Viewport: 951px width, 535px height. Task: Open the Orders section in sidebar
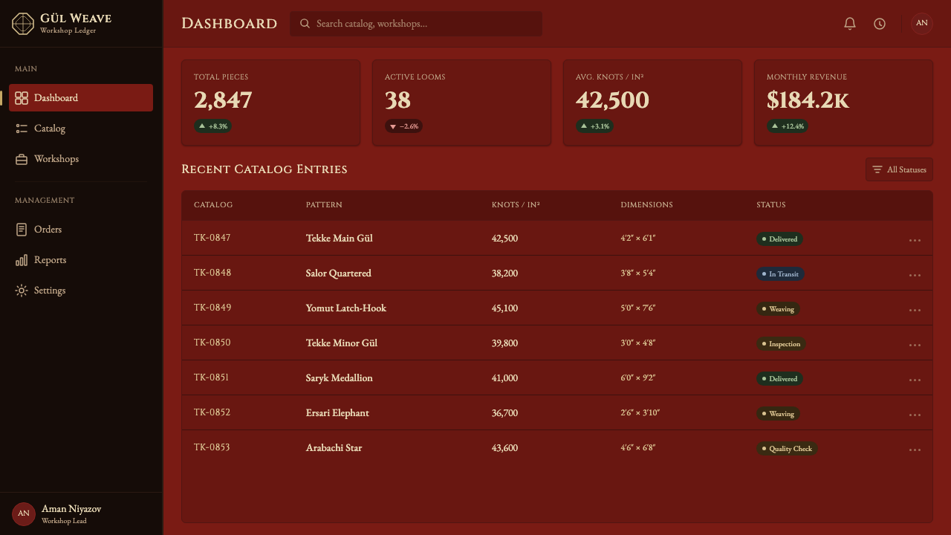point(81,230)
